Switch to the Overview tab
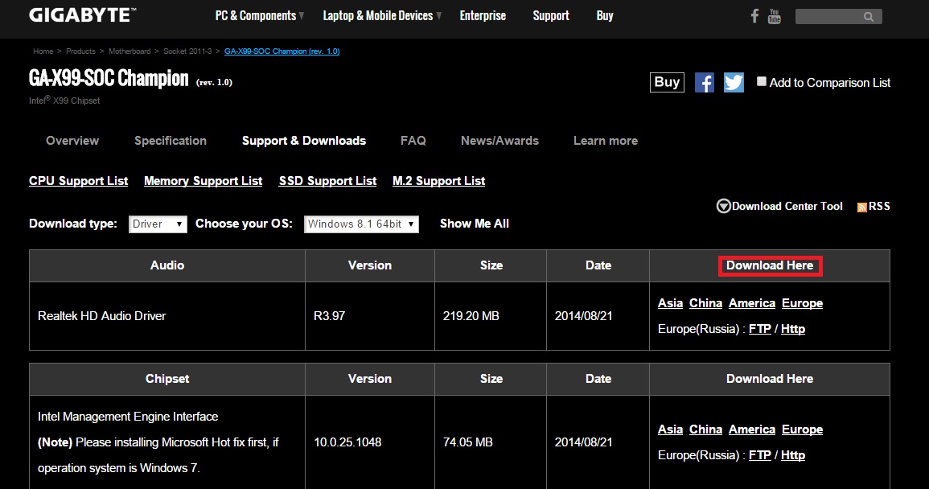Screen dimensions: 929x489 (72, 141)
